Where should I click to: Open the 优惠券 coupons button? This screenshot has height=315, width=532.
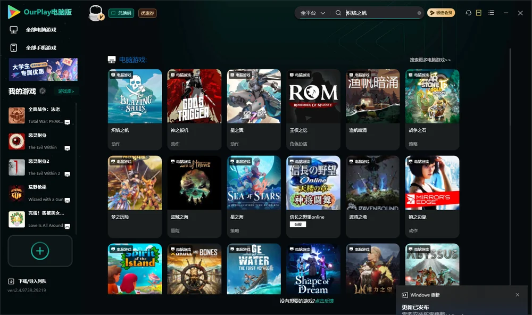click(147, 13)
